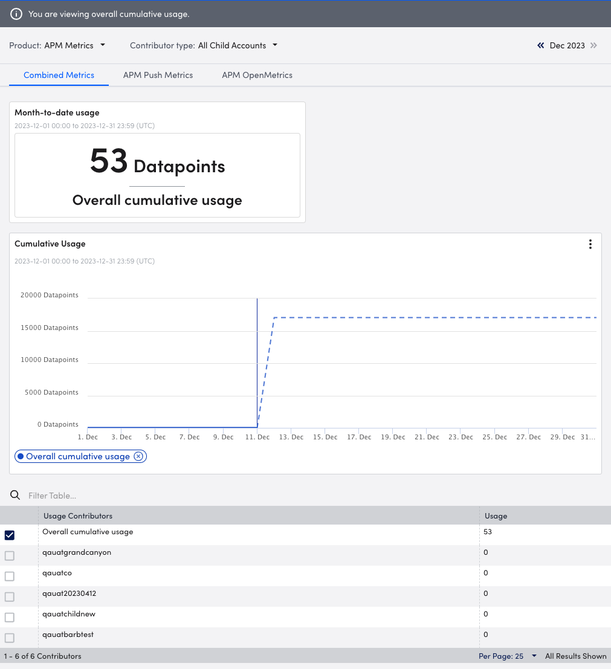Dismiss the Overall cumulative usage legend chip
The width and height of the screenshot is (611, 669).
139,456
